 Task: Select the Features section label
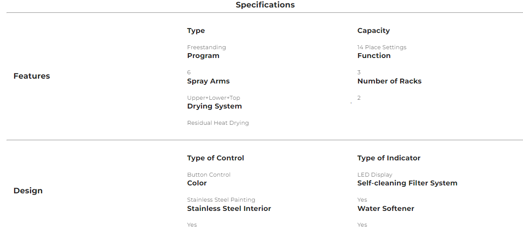(x=32, y=76)
